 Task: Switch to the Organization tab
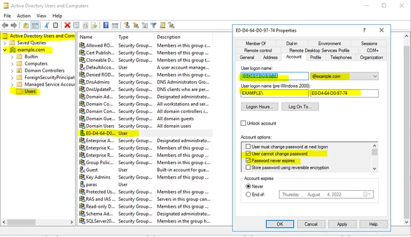(x=371, y=57)
